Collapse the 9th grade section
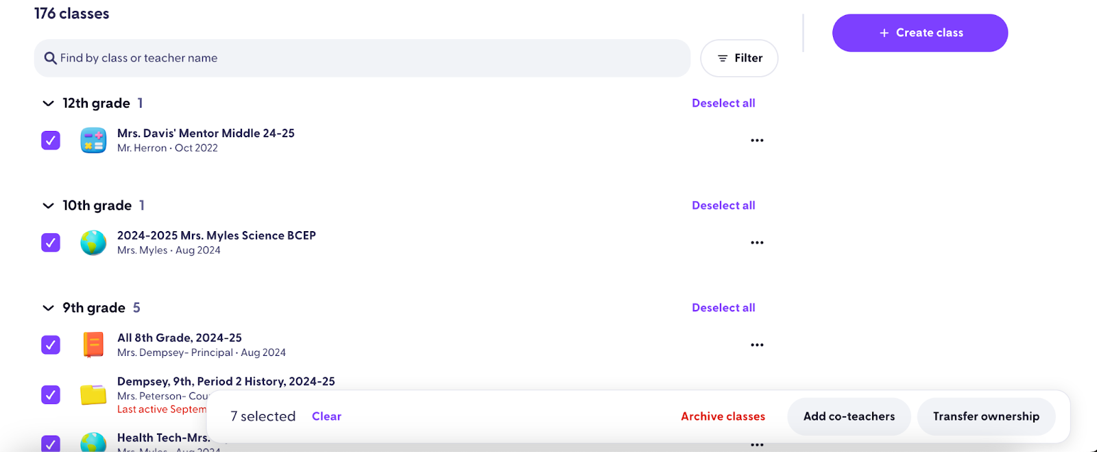The height and width of the screenshot is (452, 1097). pos(48,308)
